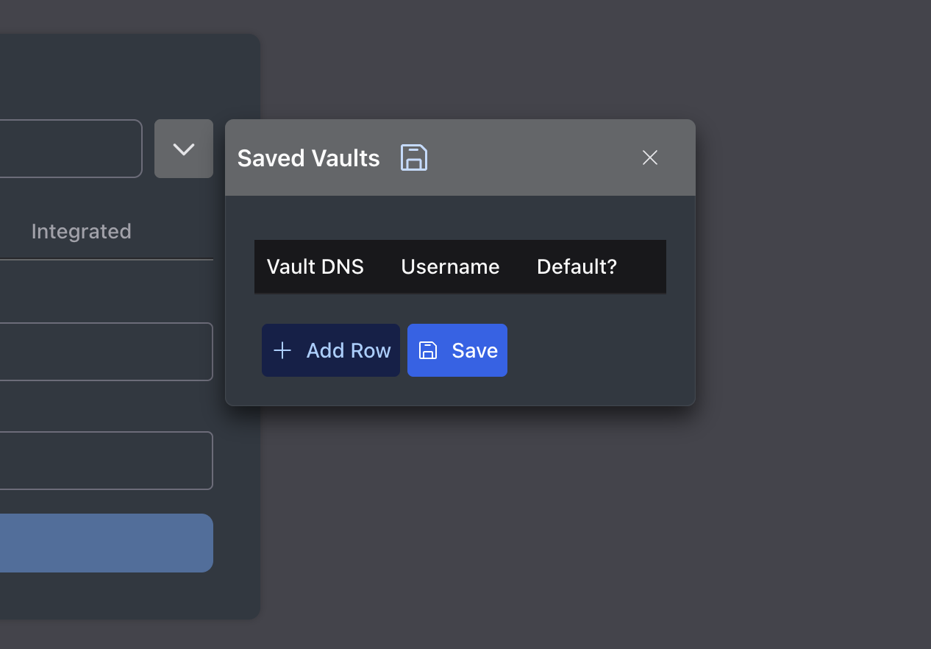Expand the saved vaults dropdown chevron
The width and height of the screenshot is (931, 649).
(x=183, y=149)
